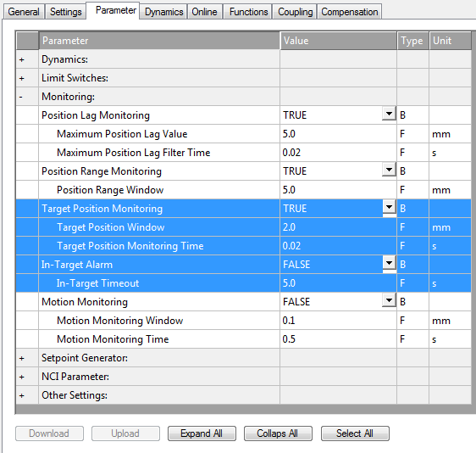The width and height of the screenshot is (476, 453).
Task: Open Position Range Monitoring value dropdown
Action: [x=389, y=170]
